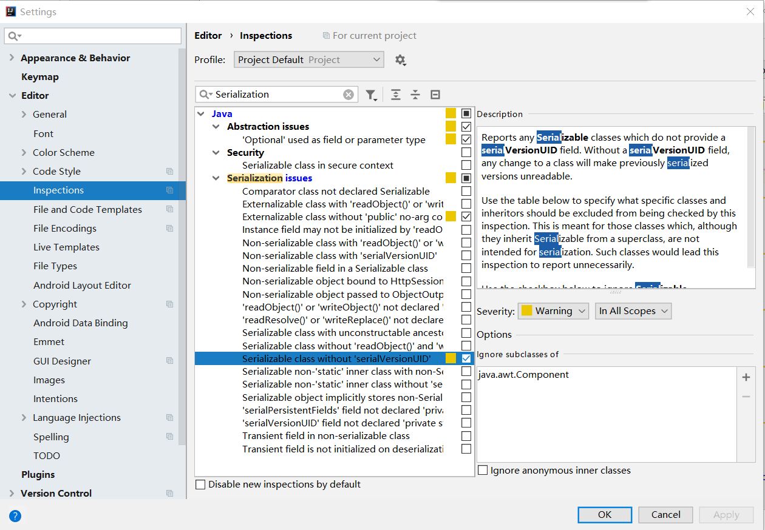Image resolution: width=765 pixels, height=530 pixels.
Task: Open the profile settings gear icon
Action: 401,59
